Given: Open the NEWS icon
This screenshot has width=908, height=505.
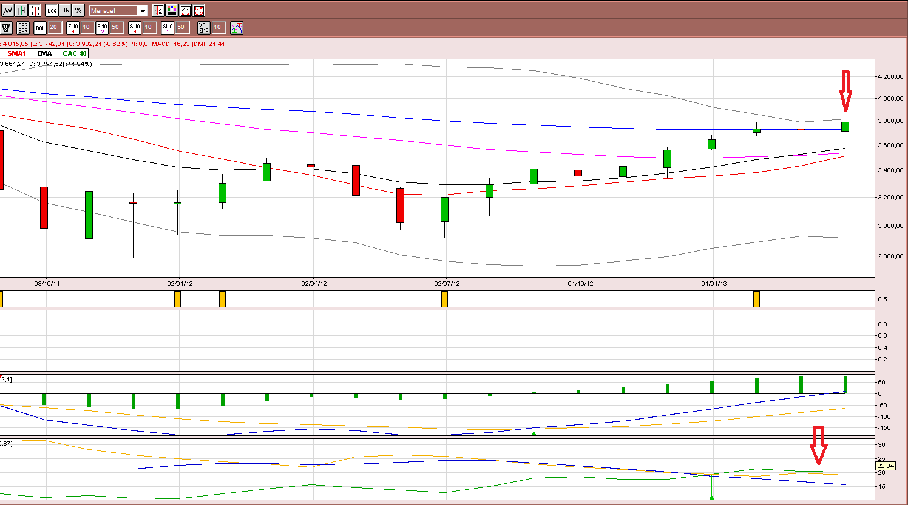Looking at the screenshot, I should 198,10.
